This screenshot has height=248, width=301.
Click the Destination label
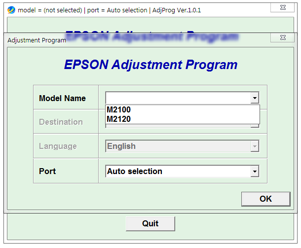click(x=61, y=122)
